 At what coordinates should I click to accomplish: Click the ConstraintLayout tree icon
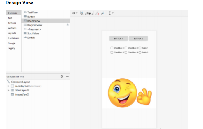[8, 82]
